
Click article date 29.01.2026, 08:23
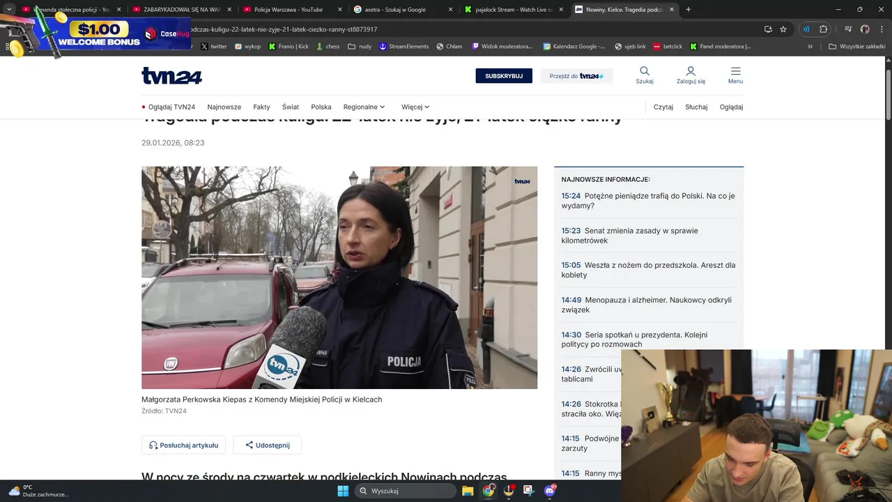[x=173, y=143]
